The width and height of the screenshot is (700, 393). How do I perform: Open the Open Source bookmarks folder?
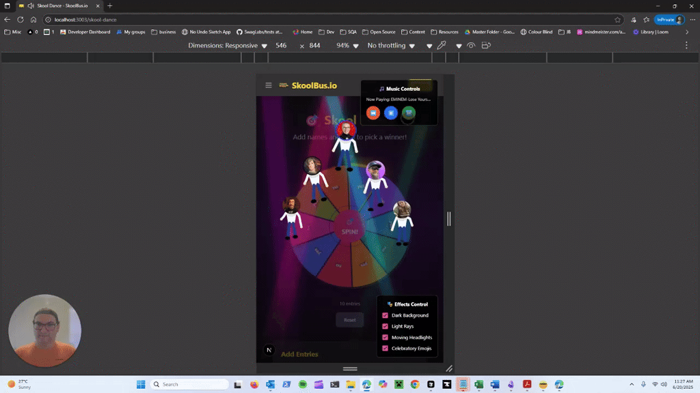click(379, 32)
